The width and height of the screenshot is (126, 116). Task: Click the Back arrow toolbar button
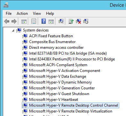[x=7, y=22]
